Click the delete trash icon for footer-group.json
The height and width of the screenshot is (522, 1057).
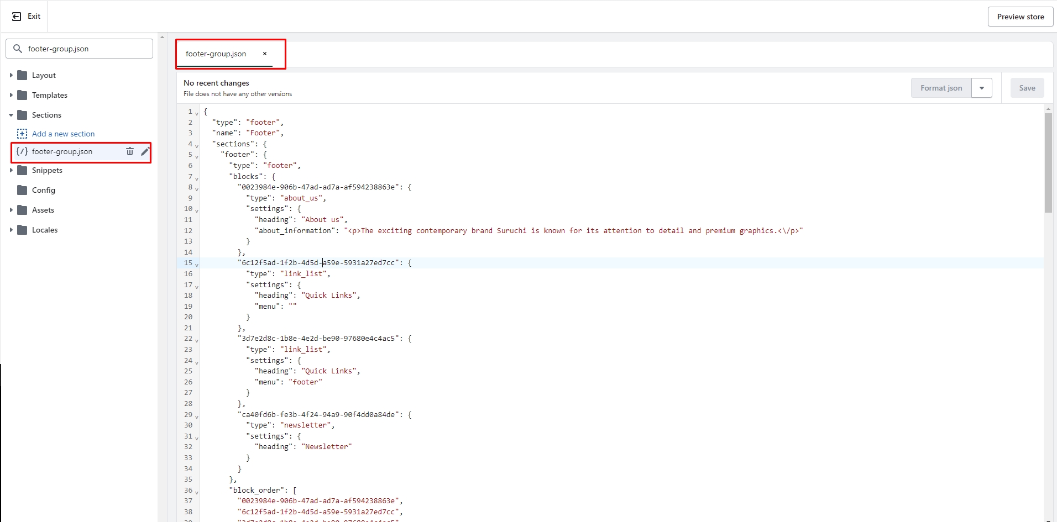[129, 151]
